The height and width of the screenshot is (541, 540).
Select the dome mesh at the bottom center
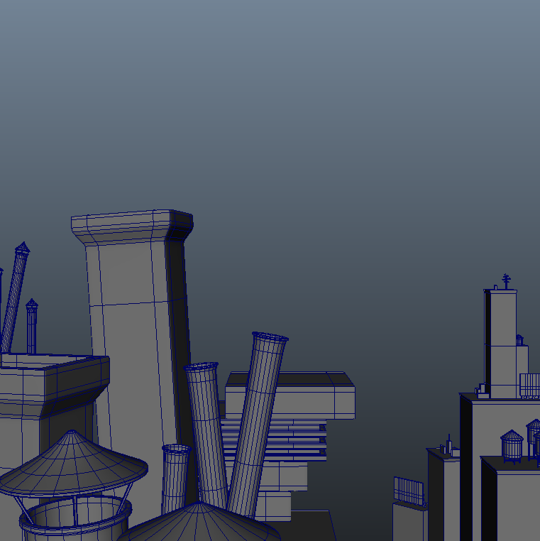[199, 523]
